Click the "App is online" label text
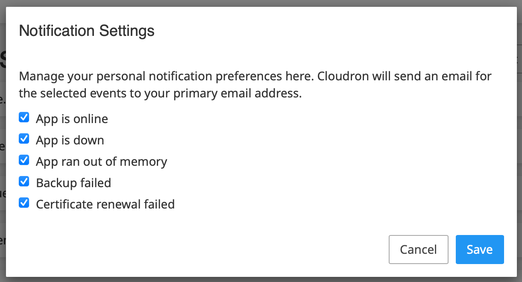Screen dimensions: 522x282 click(x=72, y=119)
